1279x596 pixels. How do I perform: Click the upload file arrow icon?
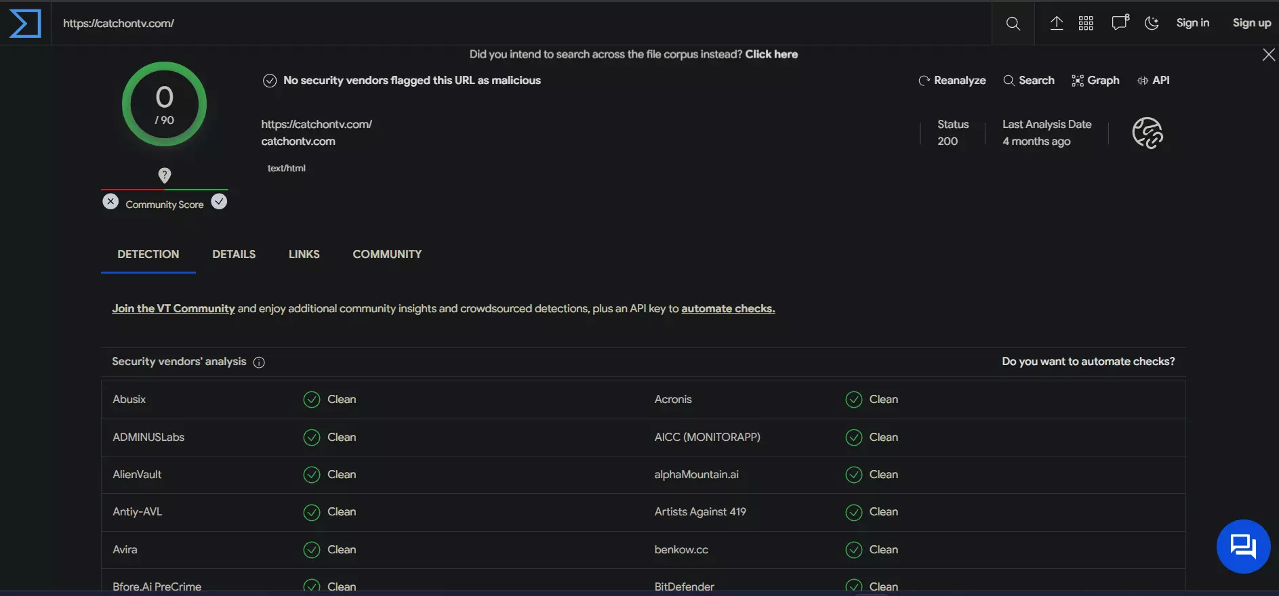point(1056,23)
